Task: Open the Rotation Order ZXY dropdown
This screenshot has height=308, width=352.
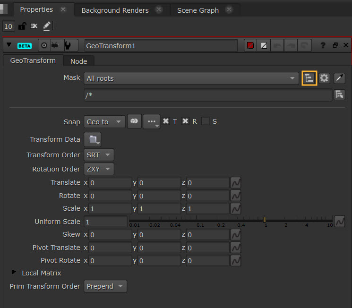Action: (x=99, y=169)
